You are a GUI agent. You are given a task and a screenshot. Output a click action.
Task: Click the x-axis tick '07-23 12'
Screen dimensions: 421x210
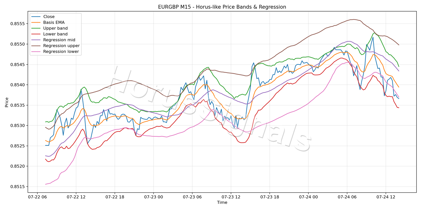[231, 197]
